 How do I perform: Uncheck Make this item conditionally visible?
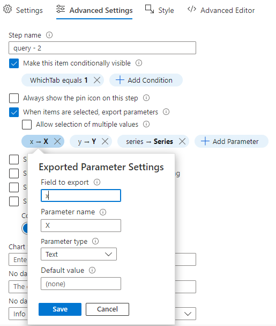[x=14, y=63]
